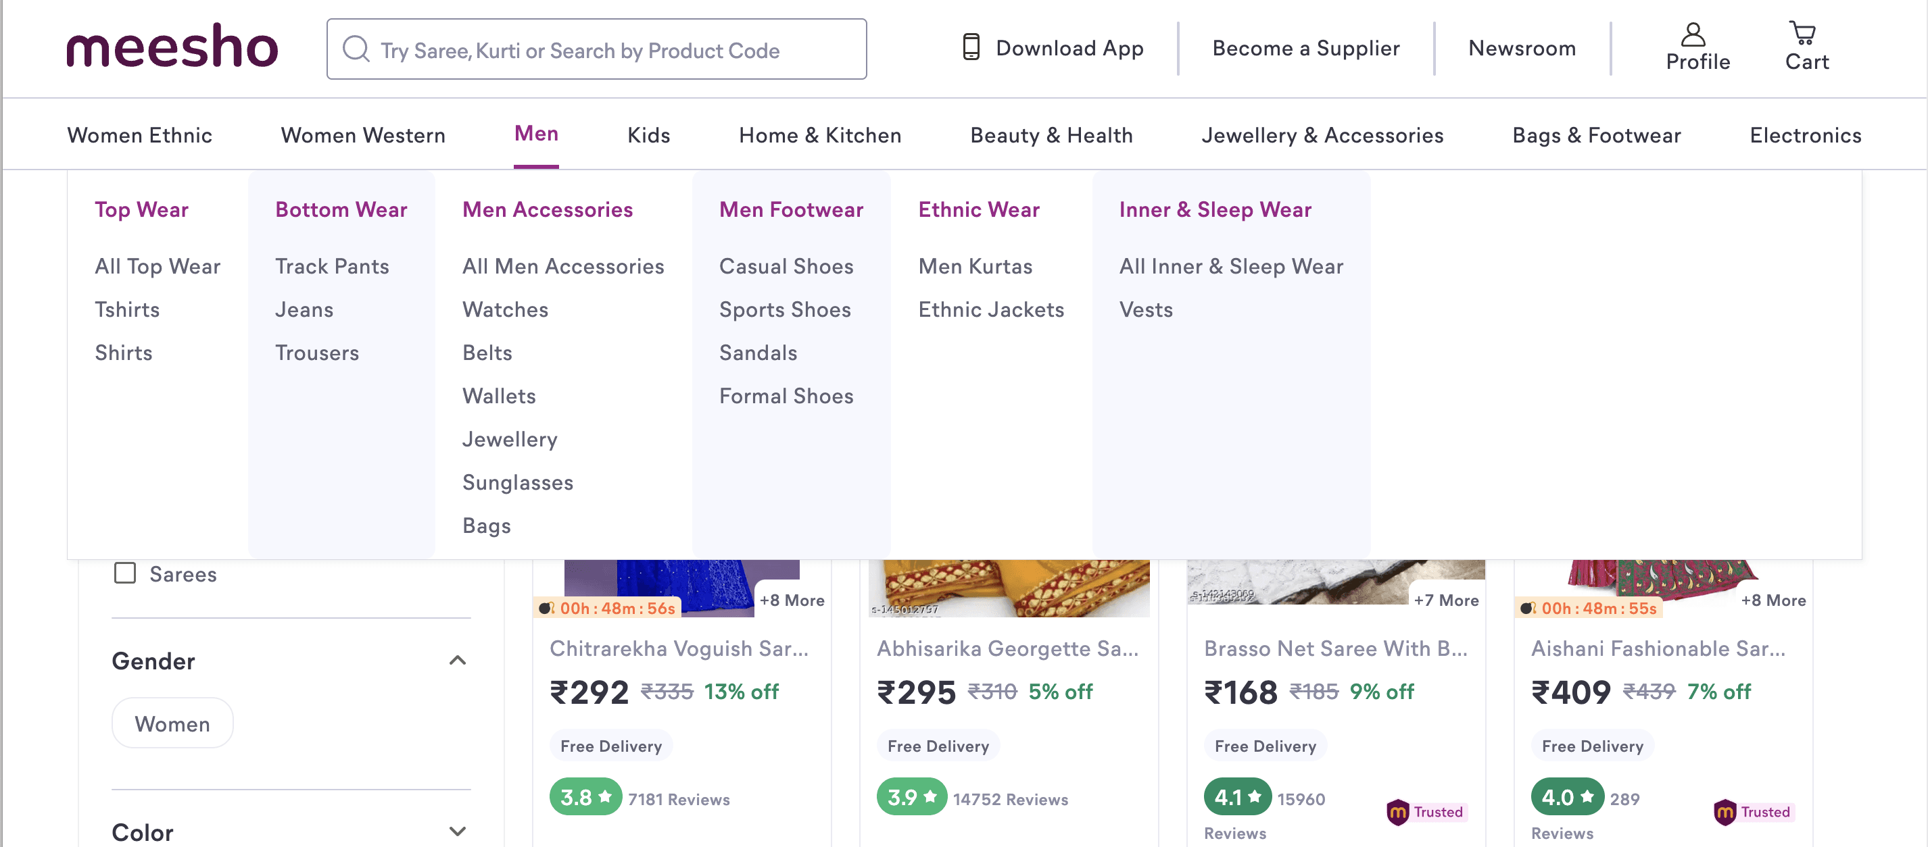Open Sunglasses in Men Accessories
The width and height of the screenshot is (1928, 847).
coord(517,482)
